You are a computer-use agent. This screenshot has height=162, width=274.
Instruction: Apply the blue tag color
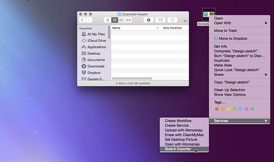tap(241, 109)
